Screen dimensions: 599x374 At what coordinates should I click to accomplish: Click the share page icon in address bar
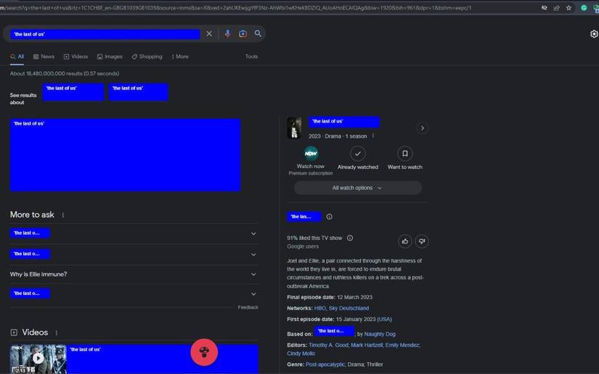tap(557, 8)
